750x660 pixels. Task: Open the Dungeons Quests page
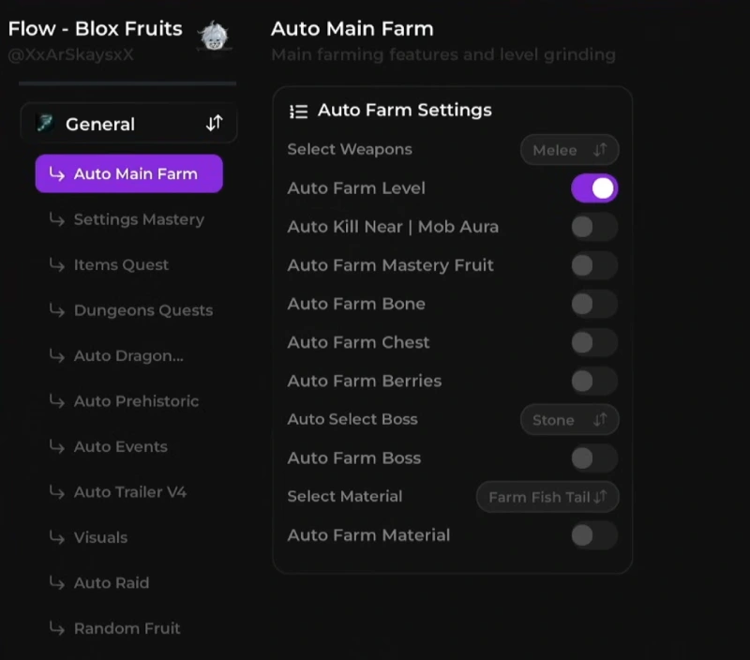(142, 310)
